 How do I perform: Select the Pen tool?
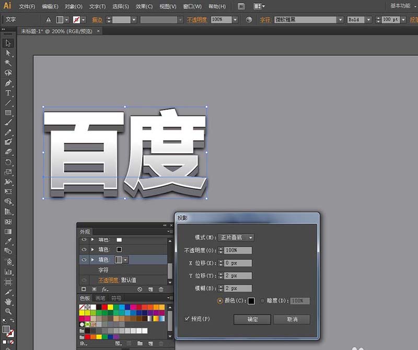(x=8, y=83)
